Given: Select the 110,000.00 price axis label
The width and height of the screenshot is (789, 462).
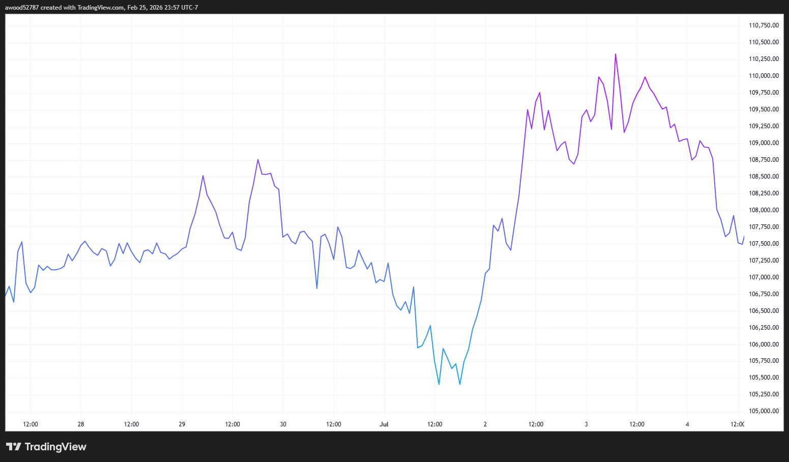Looking at the screenshot, I should click(x=764, y=76).
